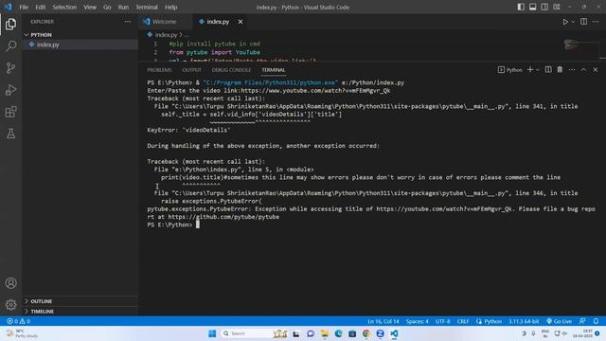The width and height of the screenshot is (606, 341).
Task: Click the taskbar Search box
Action: [x=254, y=333]
